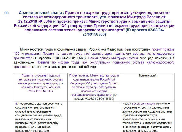Click the comment cell text "требование о том, что работодатель"
The width and height of the screenshot is (182, 132).
click(x=146, y=107)
